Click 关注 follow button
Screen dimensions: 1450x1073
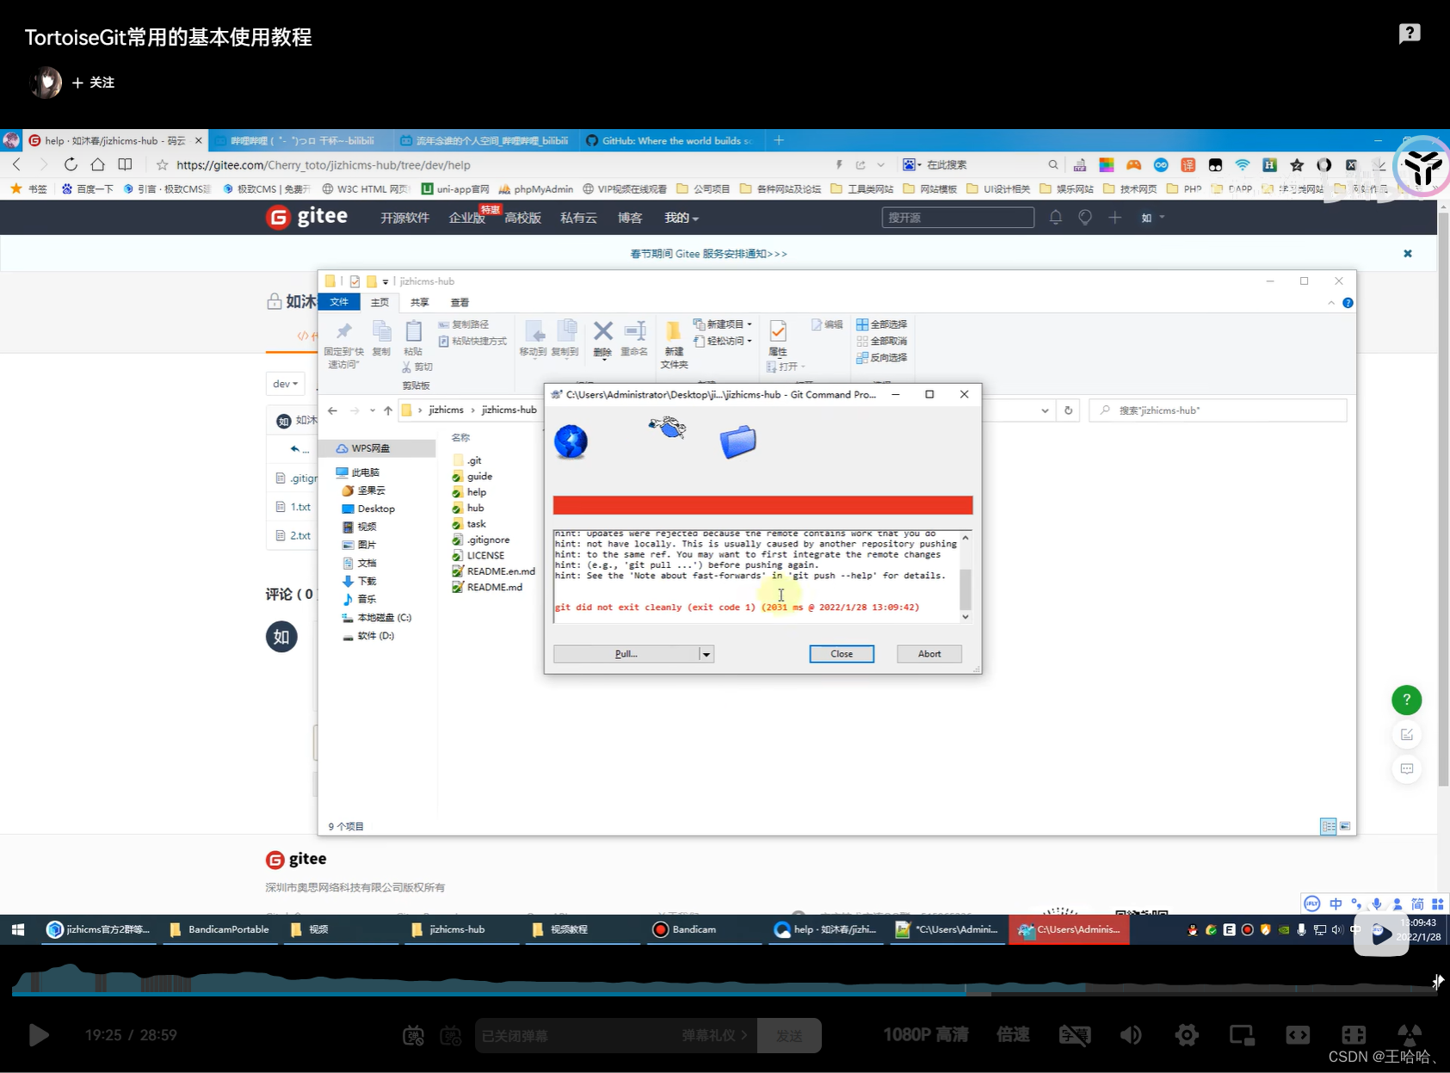coord(93,83)
